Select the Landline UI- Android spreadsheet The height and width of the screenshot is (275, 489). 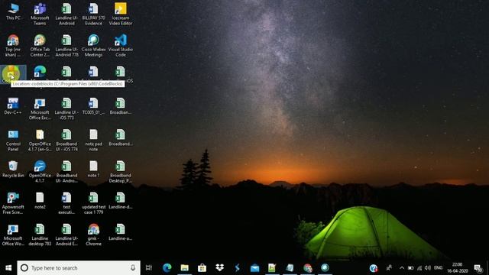[x=66, y=14]
